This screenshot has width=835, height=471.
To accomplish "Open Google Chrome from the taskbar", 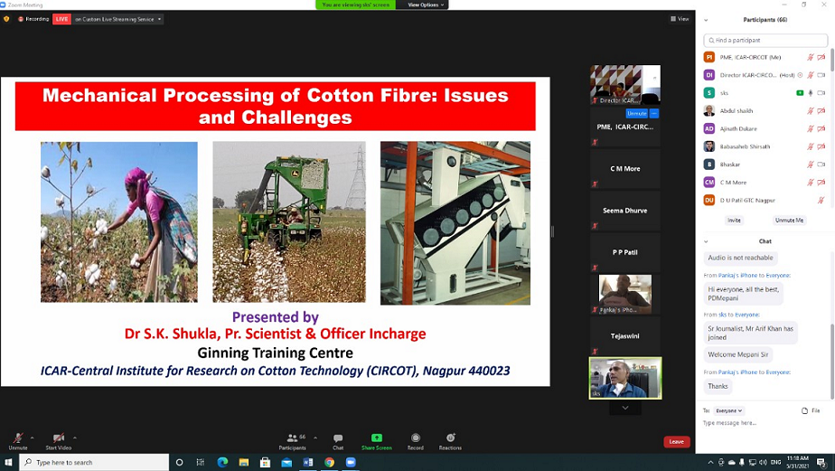I will [x=329, y=462].
